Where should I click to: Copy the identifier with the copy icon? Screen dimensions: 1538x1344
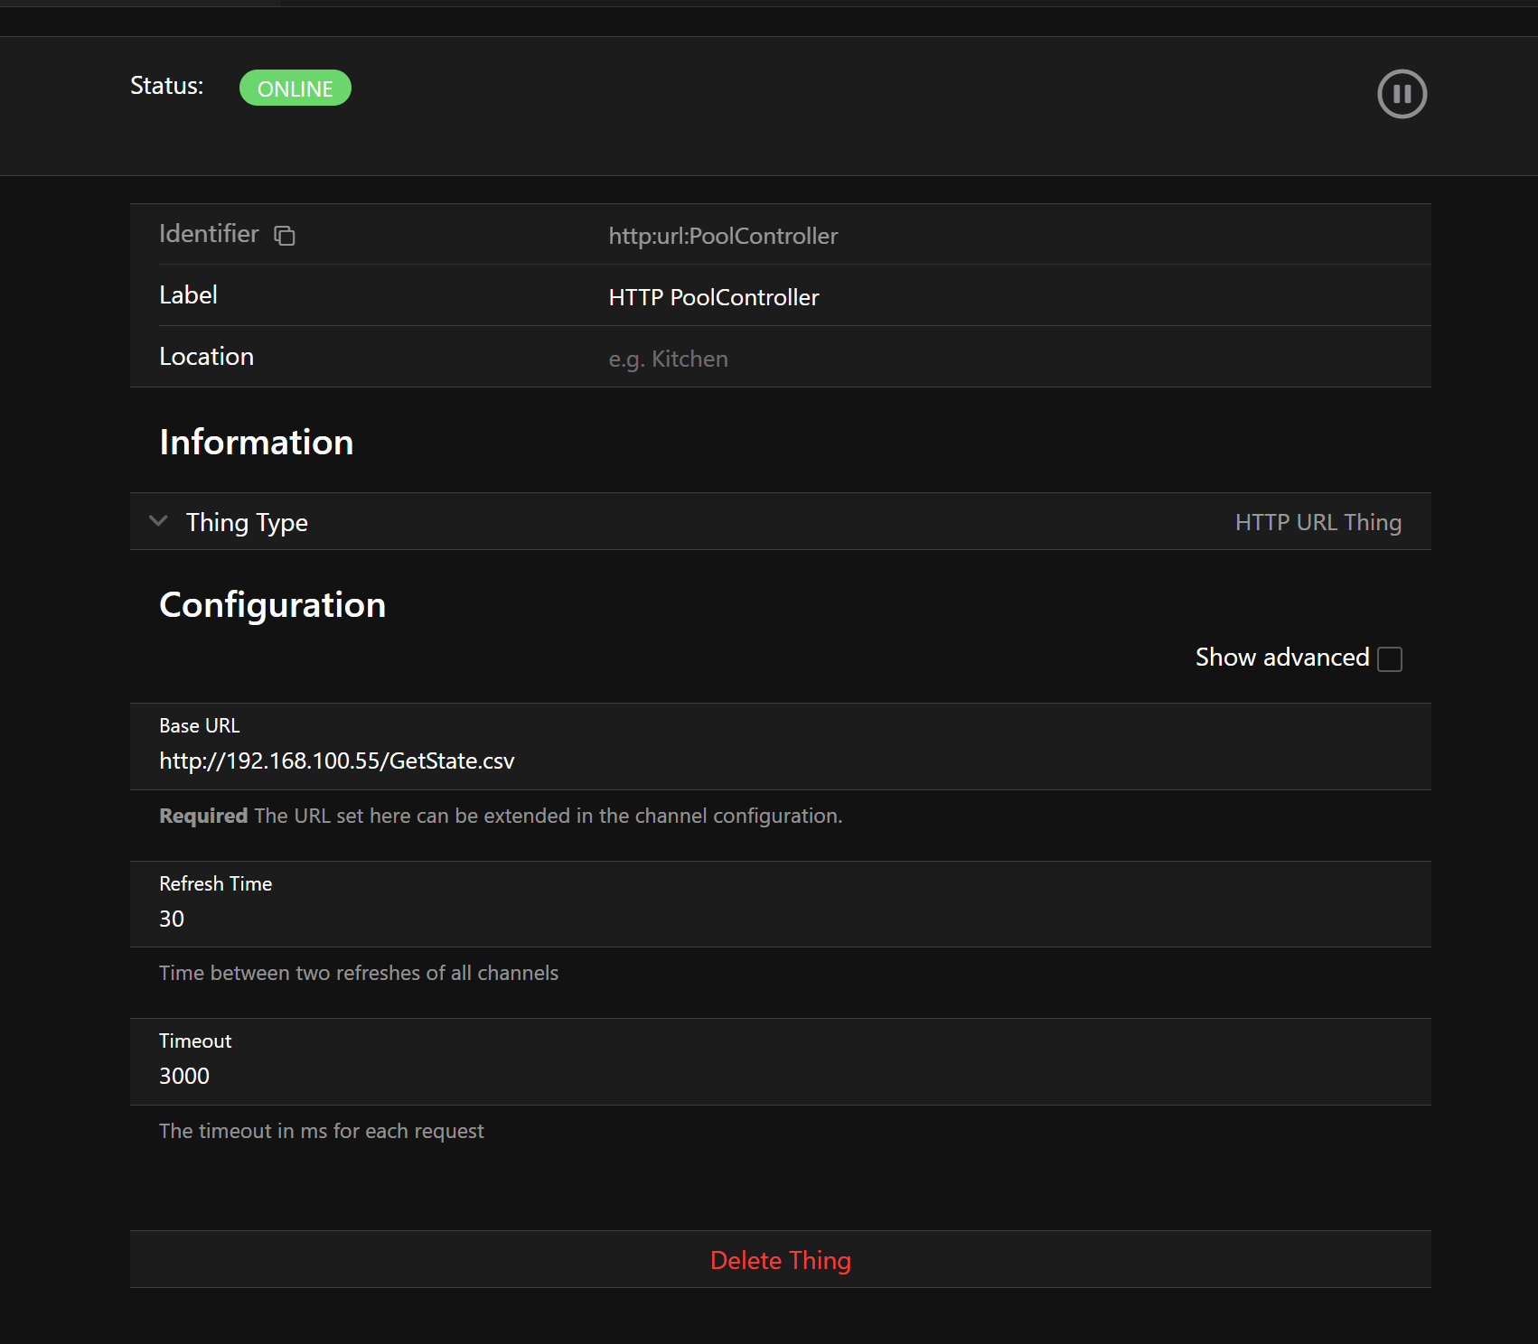(285, 236)
